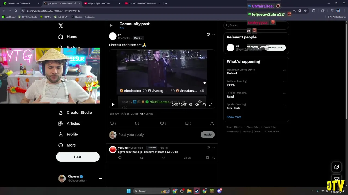Viewport: 348px width, 195px height.
Task: Open TIPPING bookmark
Action: pyautogui.click(x=45, y=17)
